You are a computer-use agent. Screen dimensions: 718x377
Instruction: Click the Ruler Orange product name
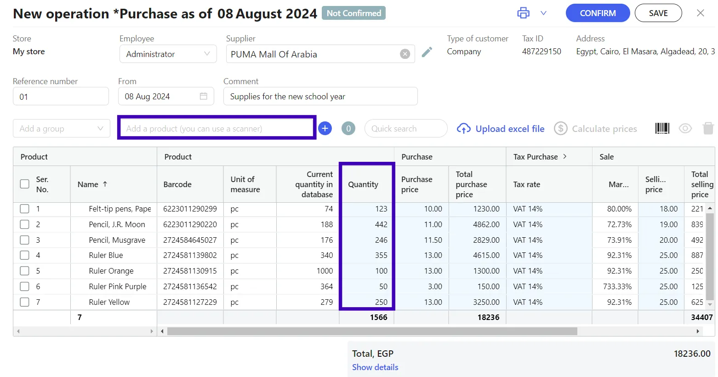click(111, 271)
